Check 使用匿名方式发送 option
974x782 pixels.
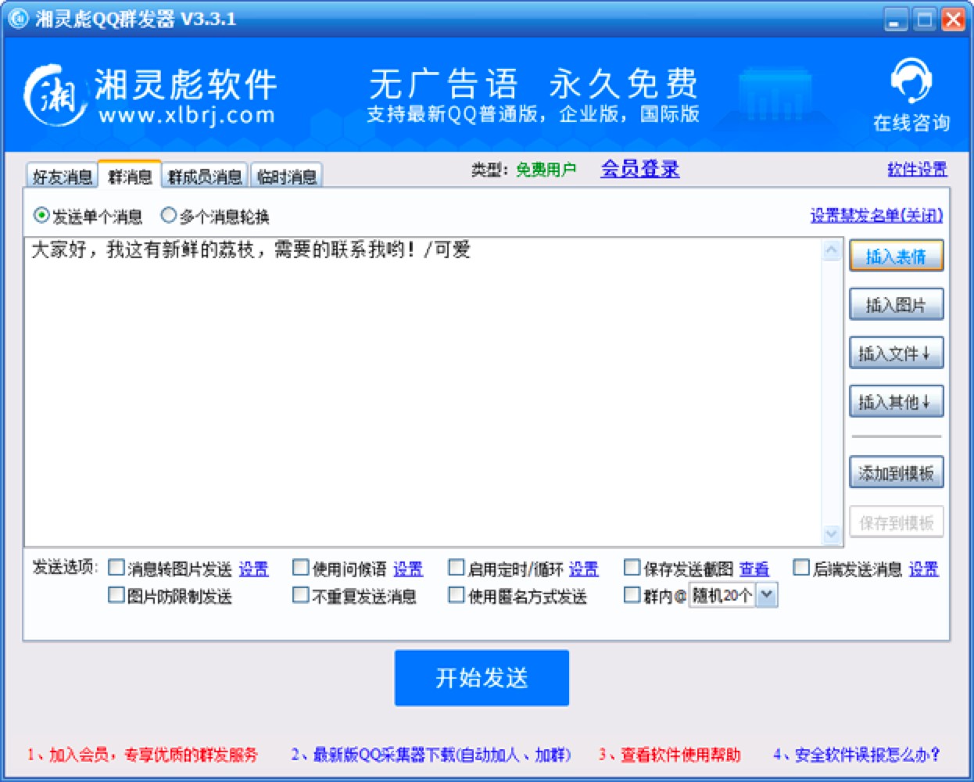click(457, 595)
